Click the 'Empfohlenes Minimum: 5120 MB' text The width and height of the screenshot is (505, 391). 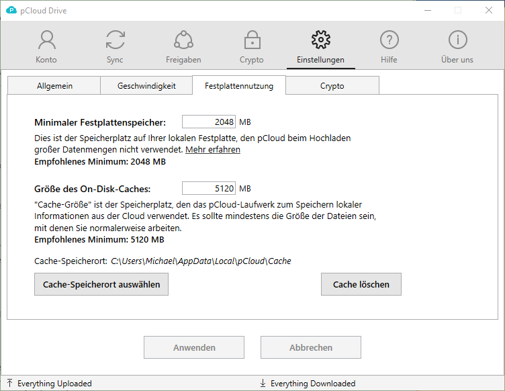pos(99,240)
